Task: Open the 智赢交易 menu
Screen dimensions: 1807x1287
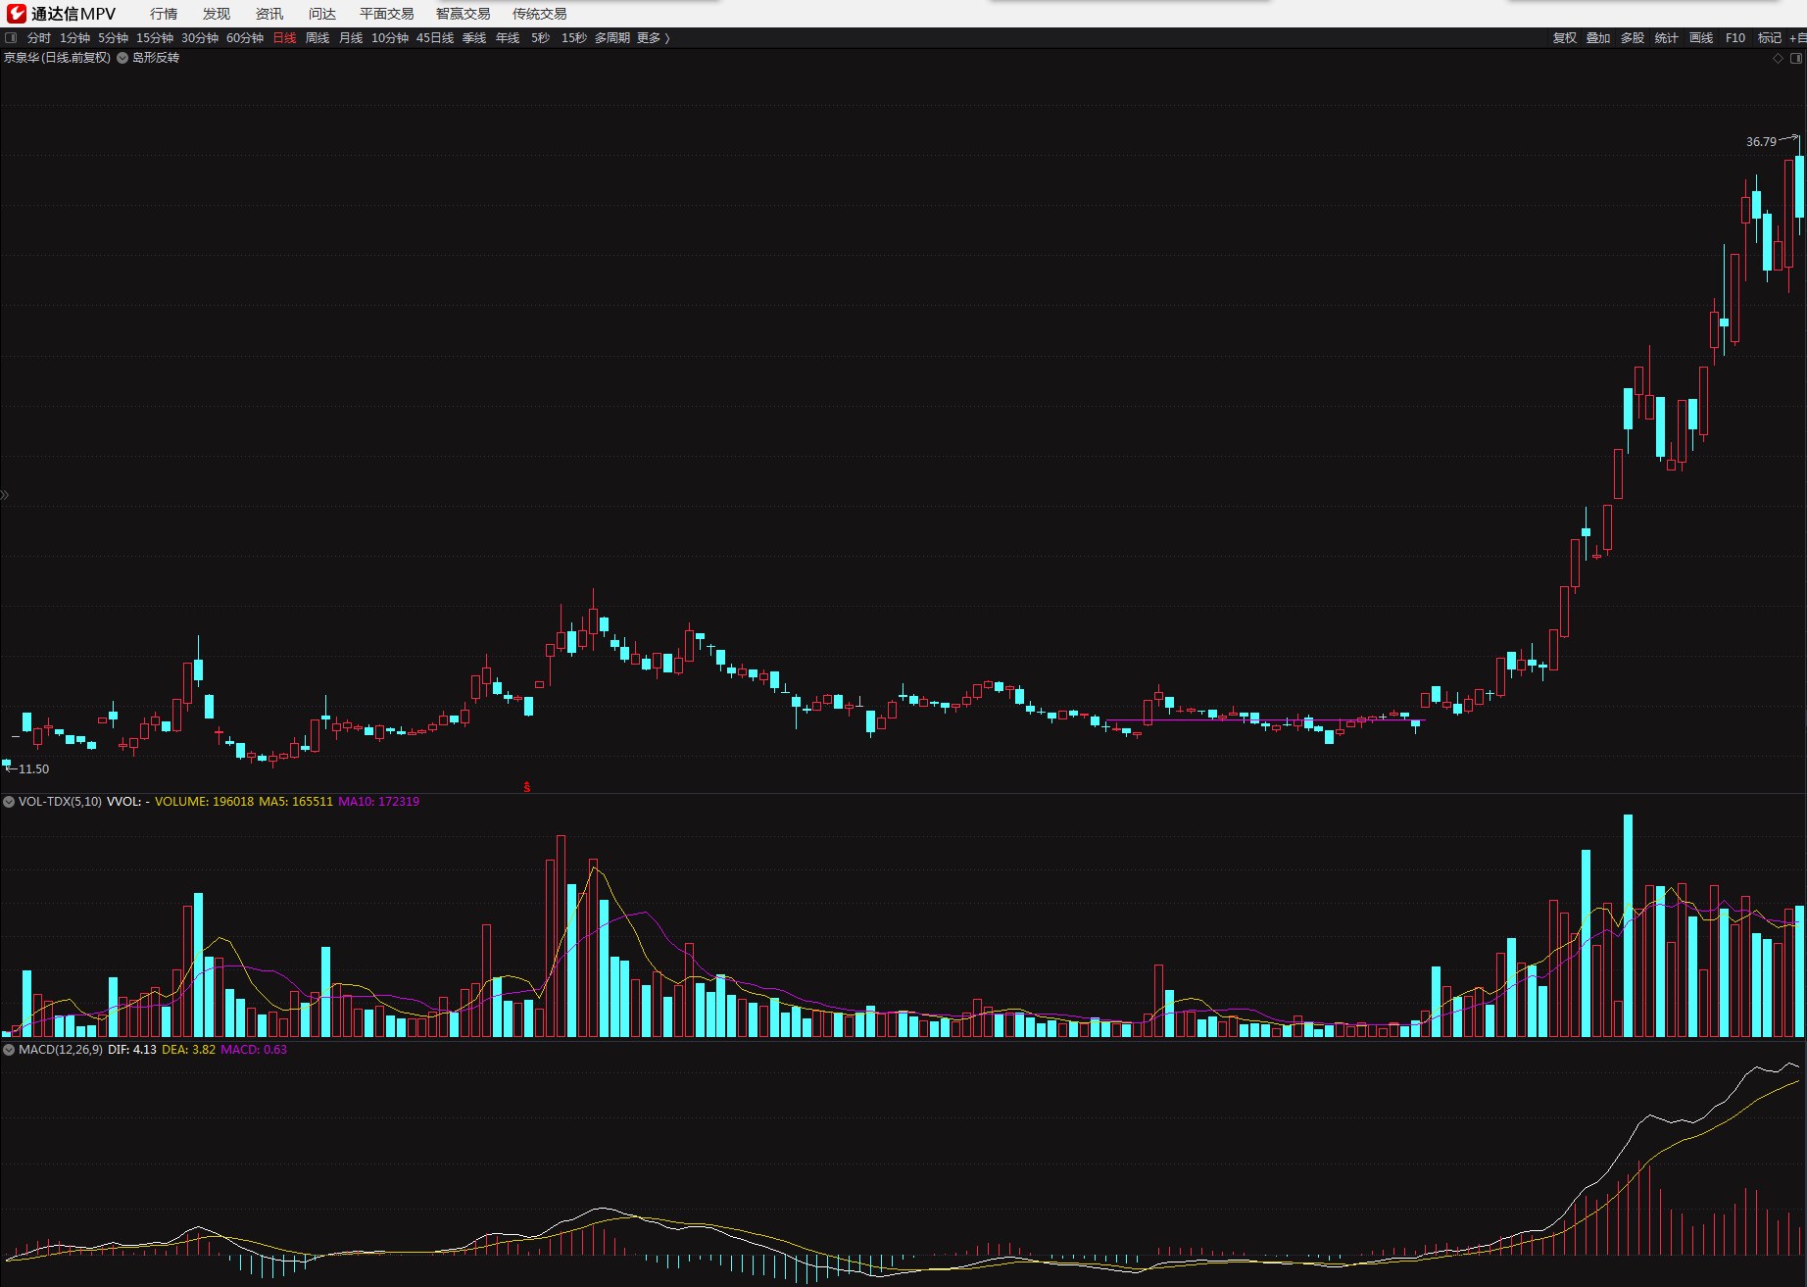Action: 464,14
